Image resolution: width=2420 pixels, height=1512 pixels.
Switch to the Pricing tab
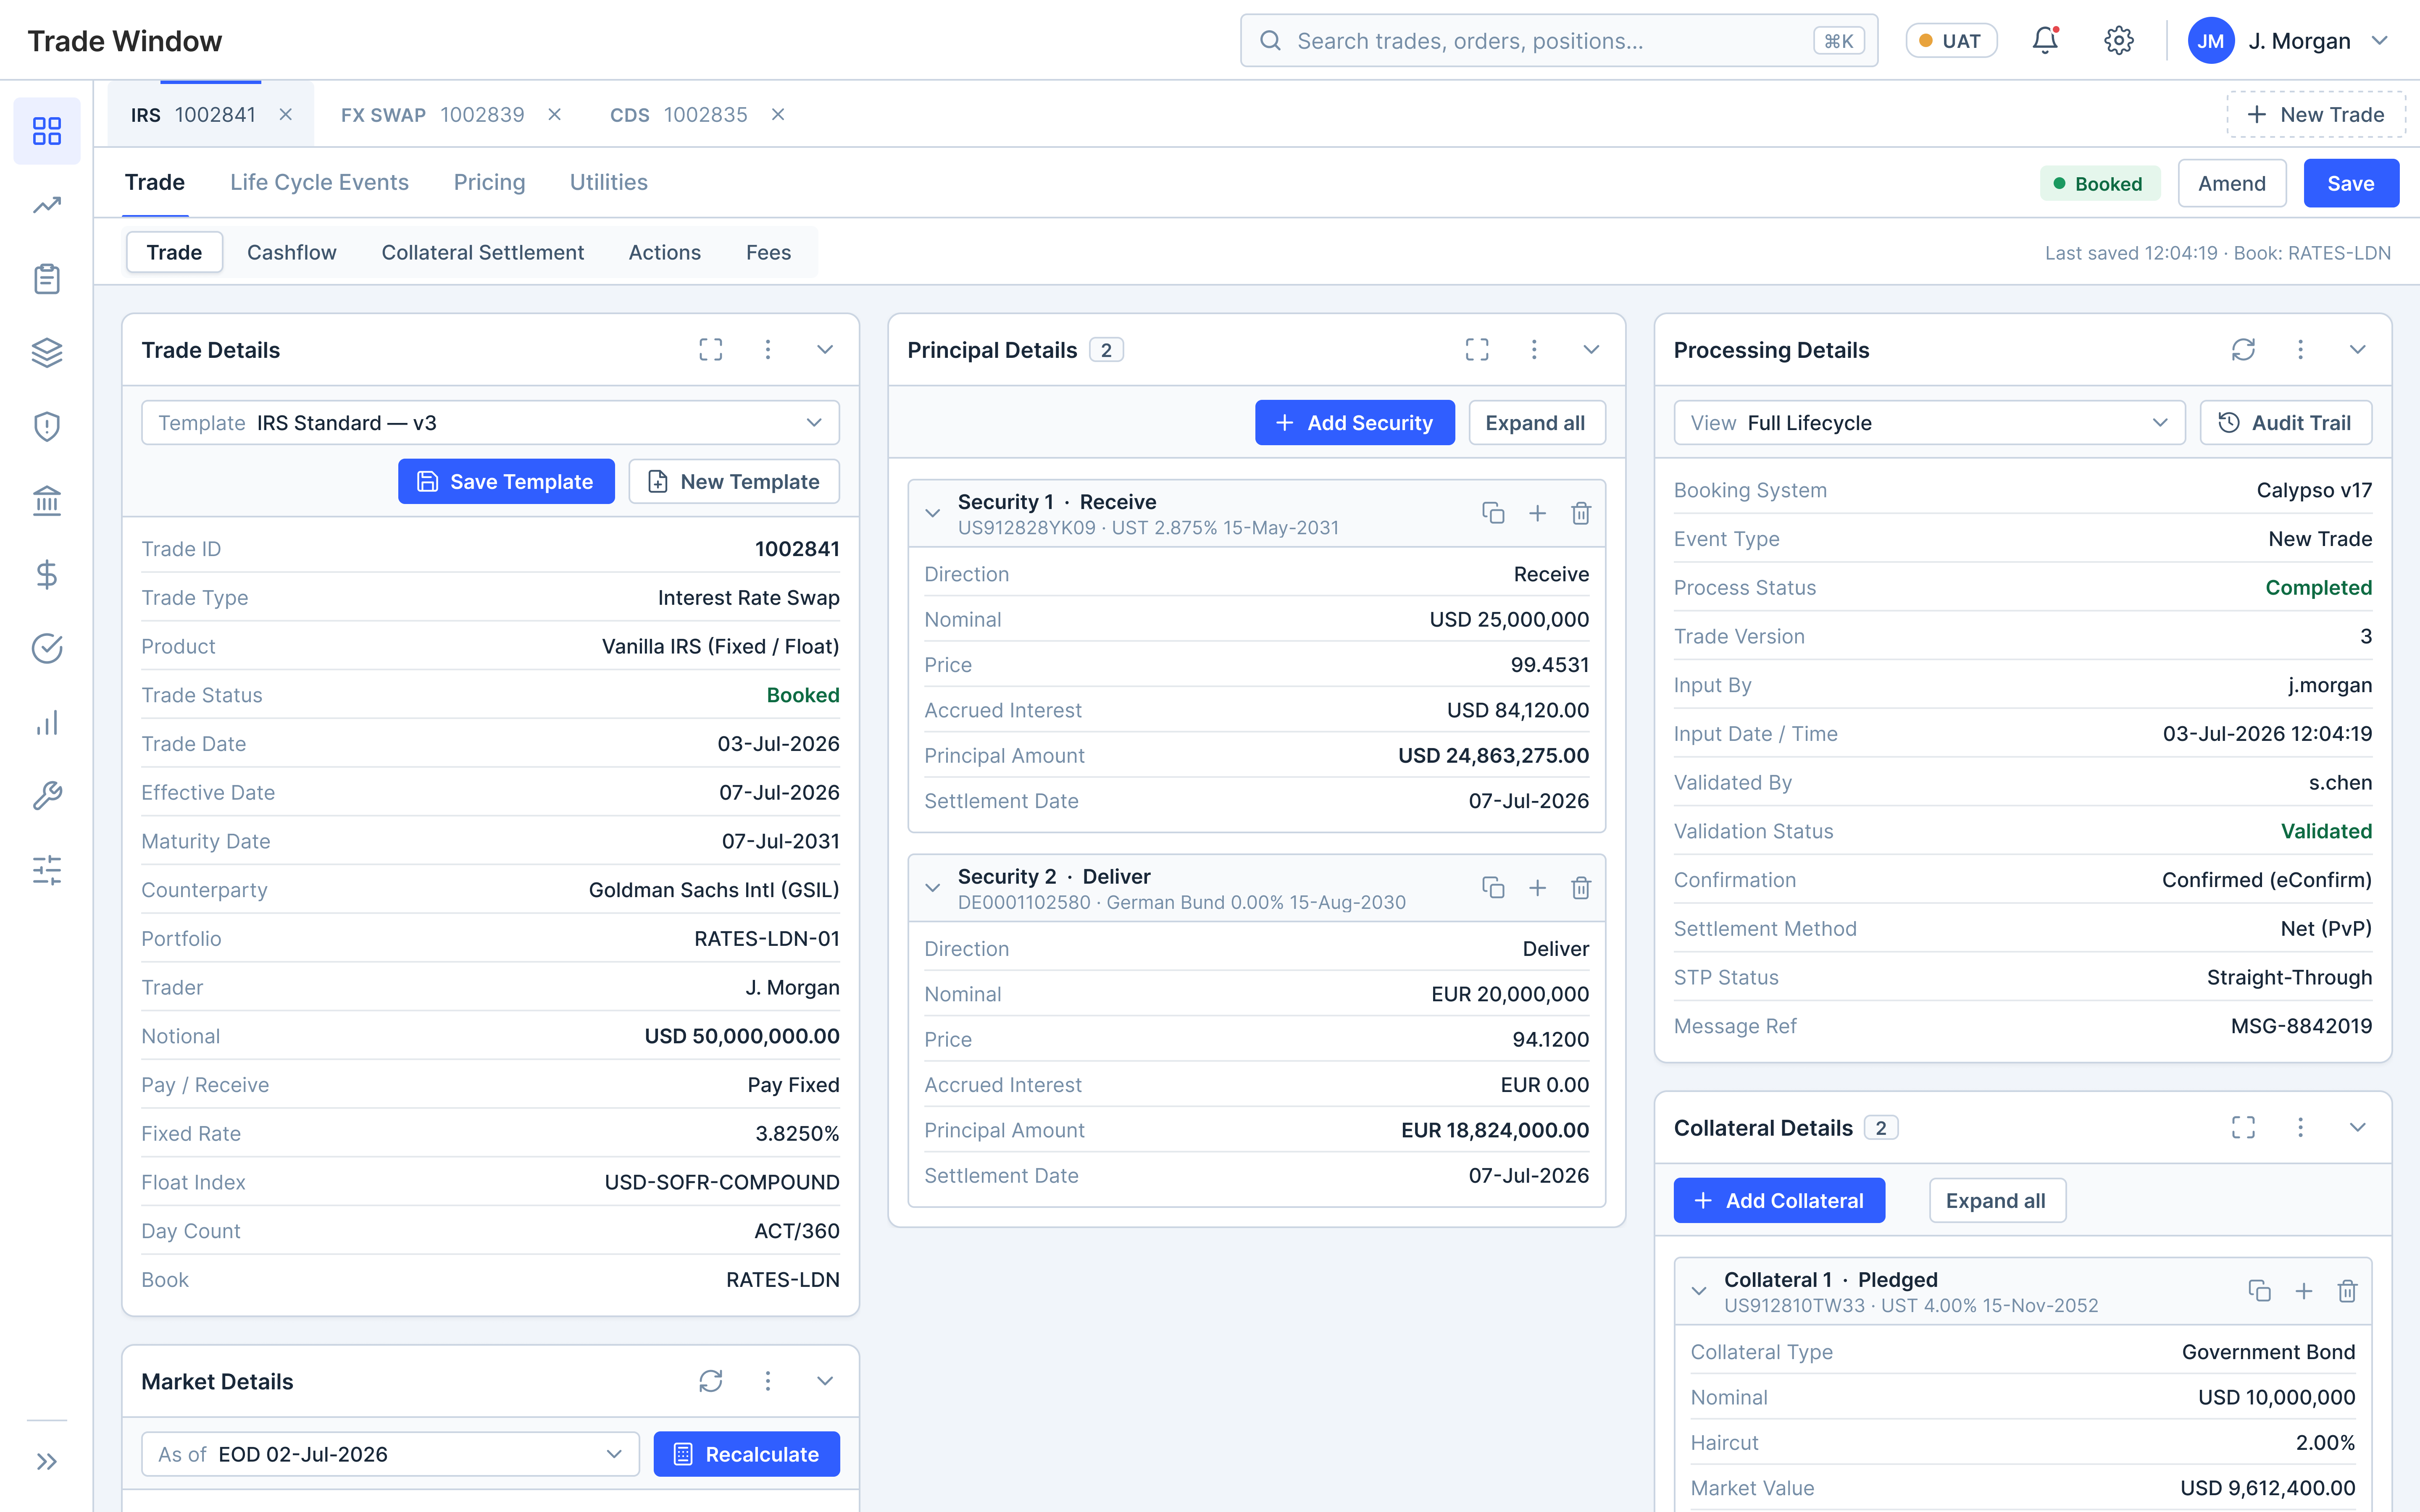tap(489, 183)
